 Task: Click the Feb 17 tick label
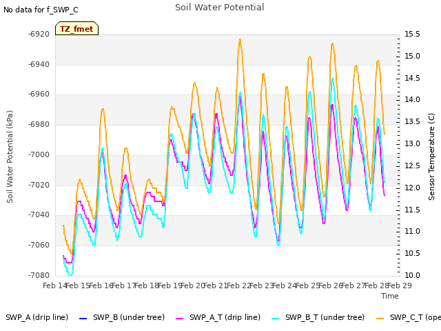coord(124,285)
